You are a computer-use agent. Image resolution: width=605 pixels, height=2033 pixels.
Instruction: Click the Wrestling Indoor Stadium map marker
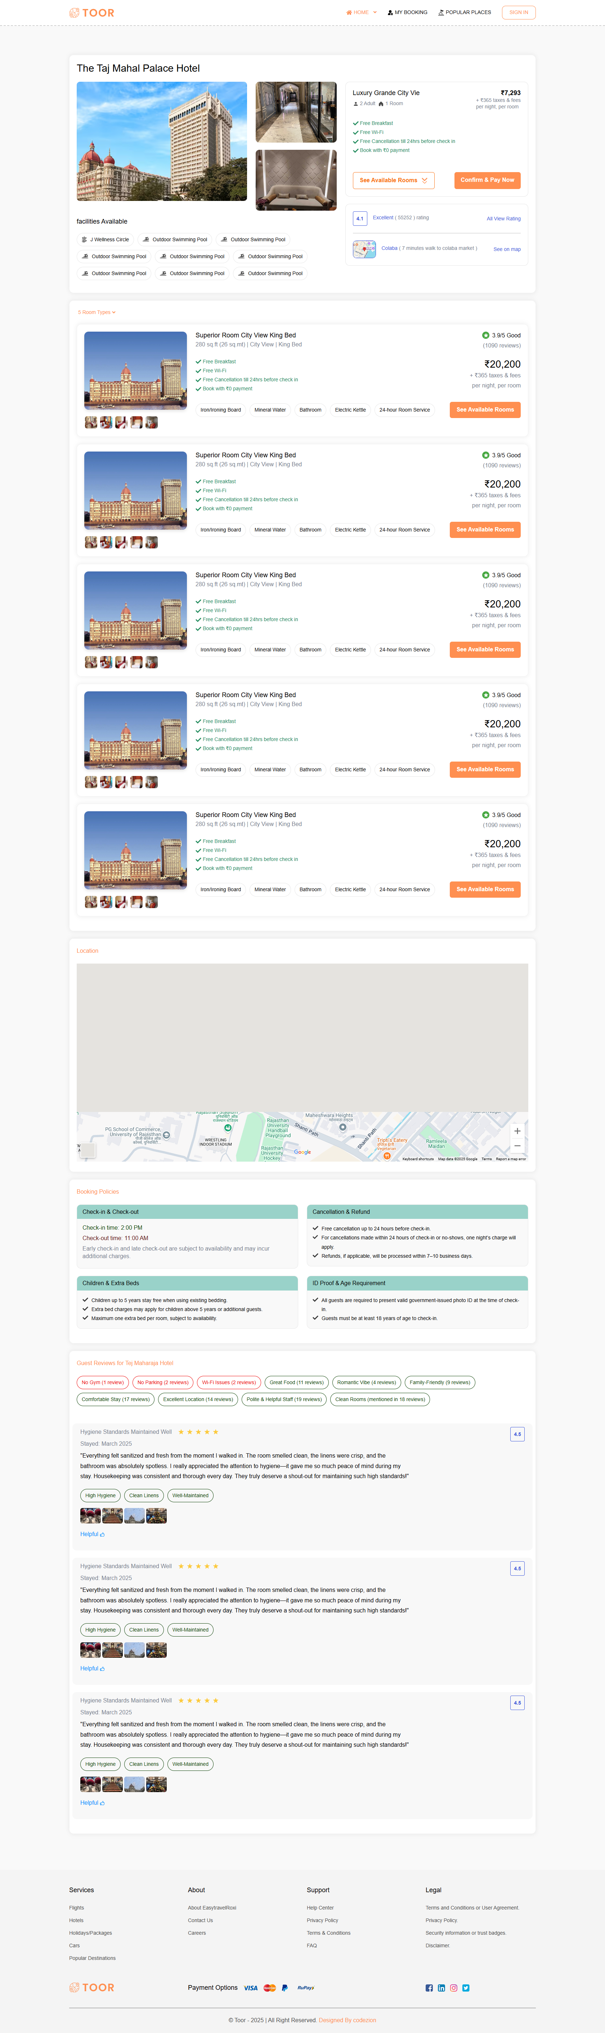(227, 1128)
